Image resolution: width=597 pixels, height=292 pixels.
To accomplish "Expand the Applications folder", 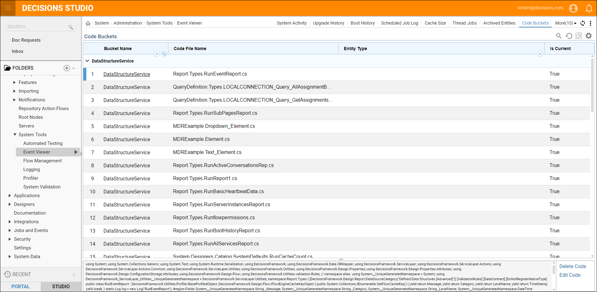I will [x=10, y=196].
